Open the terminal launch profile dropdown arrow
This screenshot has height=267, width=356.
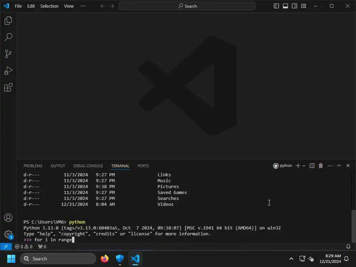[304, 166]
